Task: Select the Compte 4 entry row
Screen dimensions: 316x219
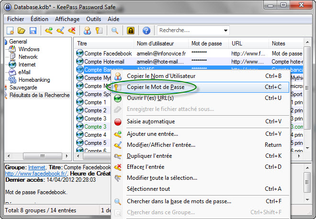Action: tap(95, 135)
